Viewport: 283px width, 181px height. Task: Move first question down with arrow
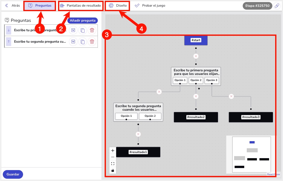point(9,30)
